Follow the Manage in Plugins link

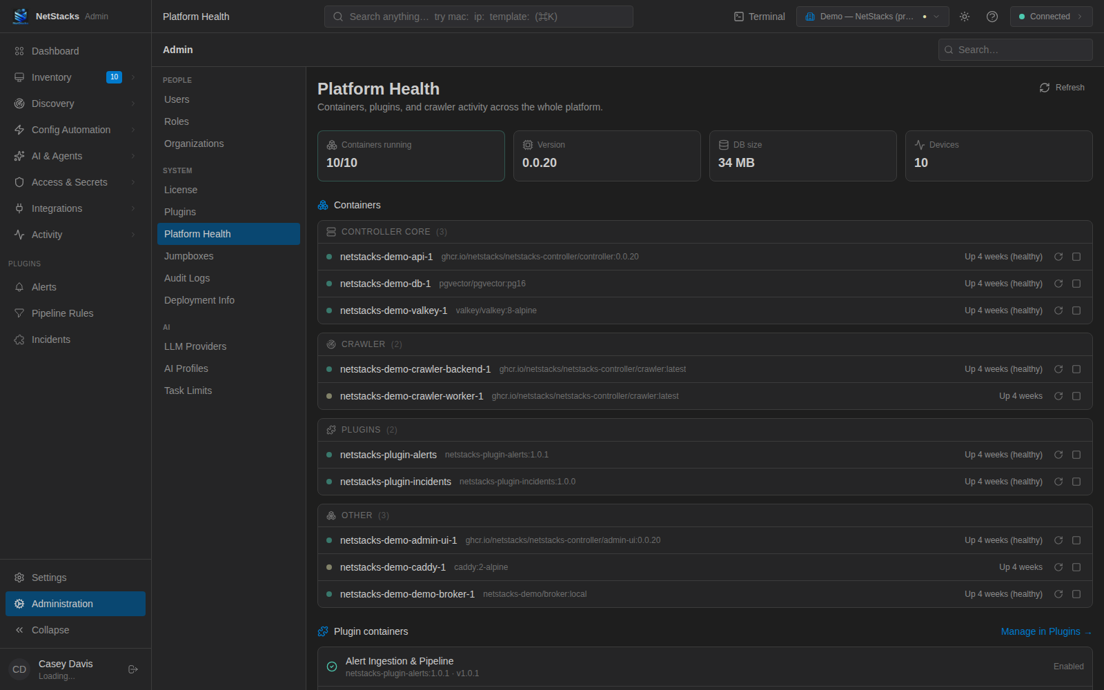(1046, 631)
